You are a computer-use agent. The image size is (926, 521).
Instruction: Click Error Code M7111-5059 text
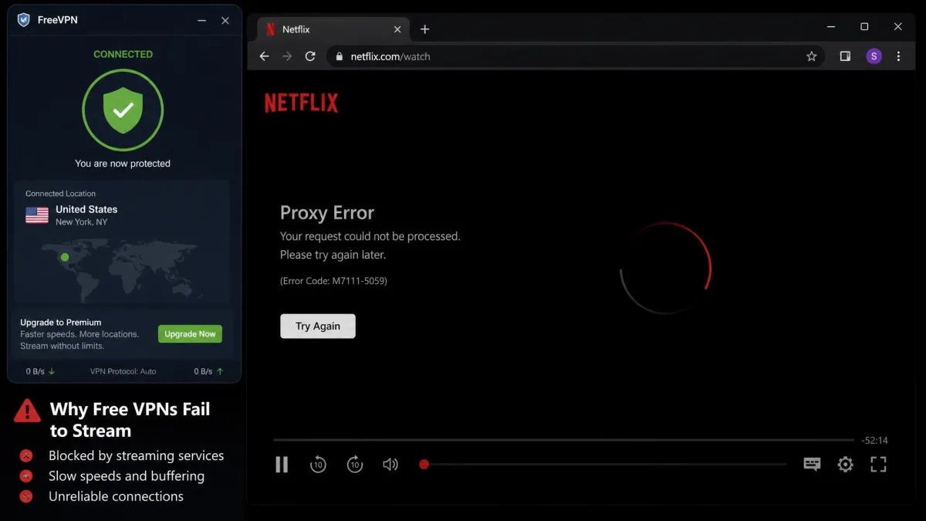click(333, 281)
